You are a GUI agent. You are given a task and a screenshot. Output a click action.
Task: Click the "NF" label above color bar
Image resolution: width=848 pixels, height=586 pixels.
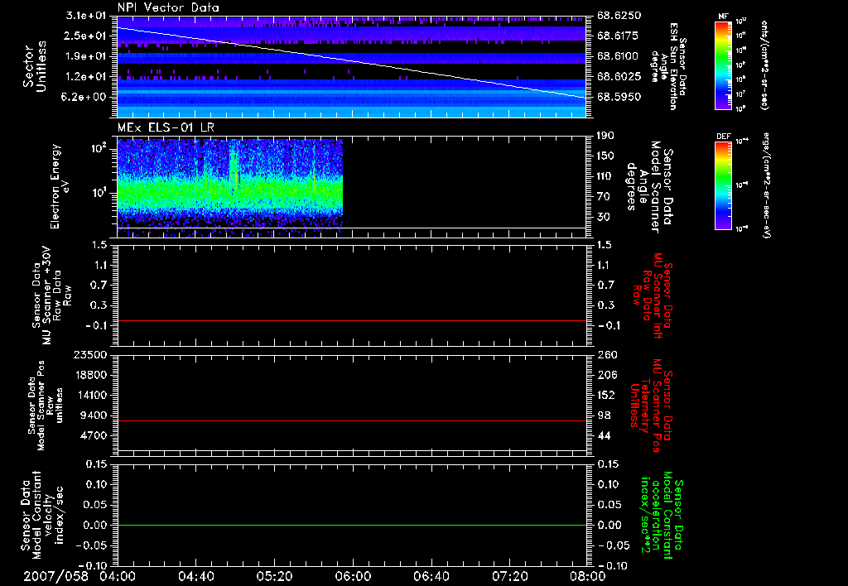coord(723,17)
